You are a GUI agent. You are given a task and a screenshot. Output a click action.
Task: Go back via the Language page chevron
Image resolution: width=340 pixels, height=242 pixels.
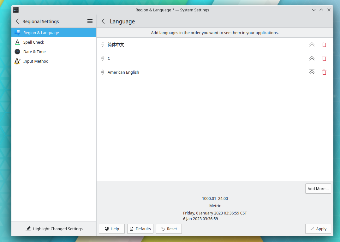click(103, 21)
